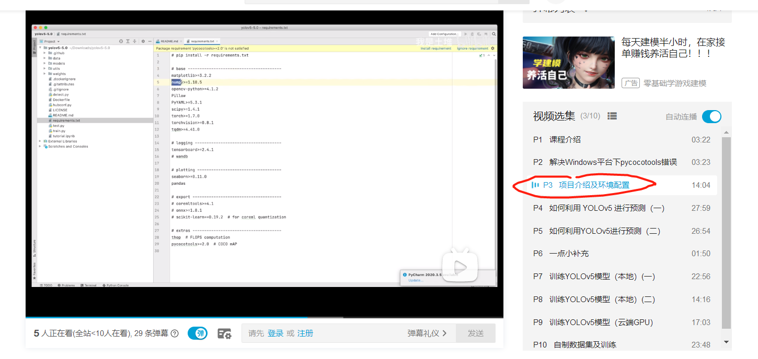Click the 14:04 duration of P3
Image resolution: width=758 pixels, height=359 pixels.
(701, 185)
